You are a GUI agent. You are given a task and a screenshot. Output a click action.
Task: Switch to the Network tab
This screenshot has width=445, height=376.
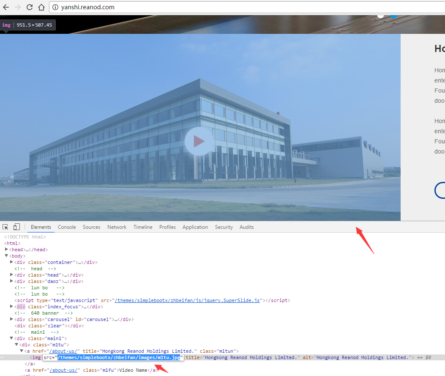tap(117, 227)
